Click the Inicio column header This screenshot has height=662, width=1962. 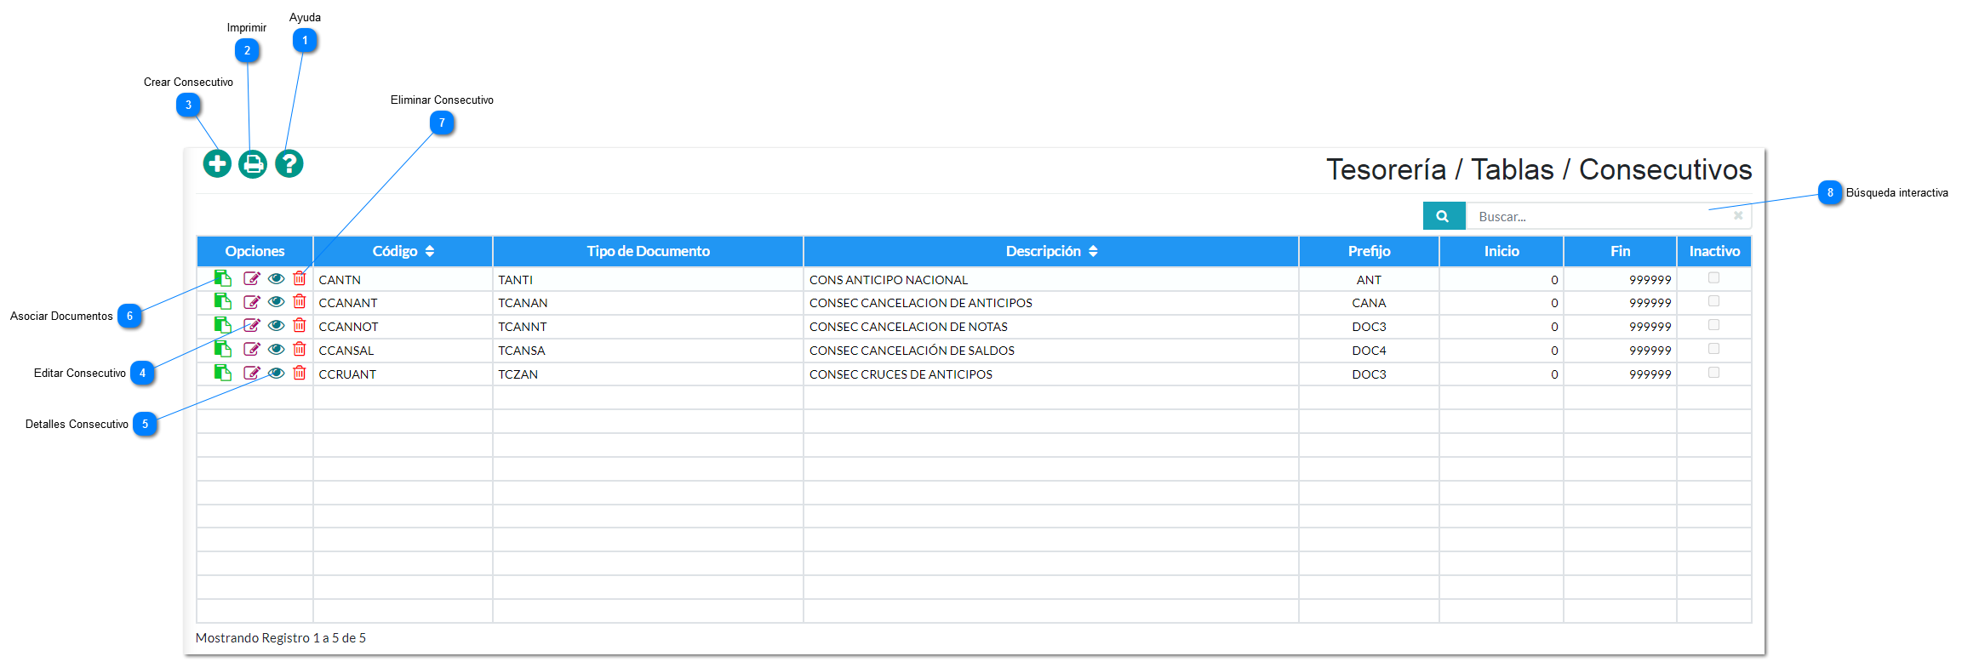[x=1502, y=251]
